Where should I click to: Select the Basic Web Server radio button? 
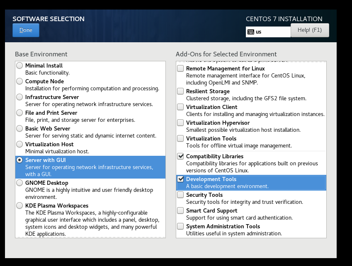19,128
